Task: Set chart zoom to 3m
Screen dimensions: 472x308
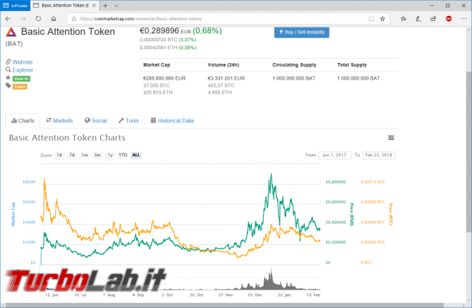Action: 97,155
